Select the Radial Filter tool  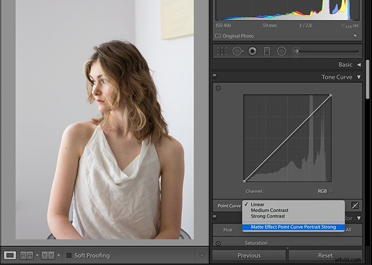[x=281, y=51]
